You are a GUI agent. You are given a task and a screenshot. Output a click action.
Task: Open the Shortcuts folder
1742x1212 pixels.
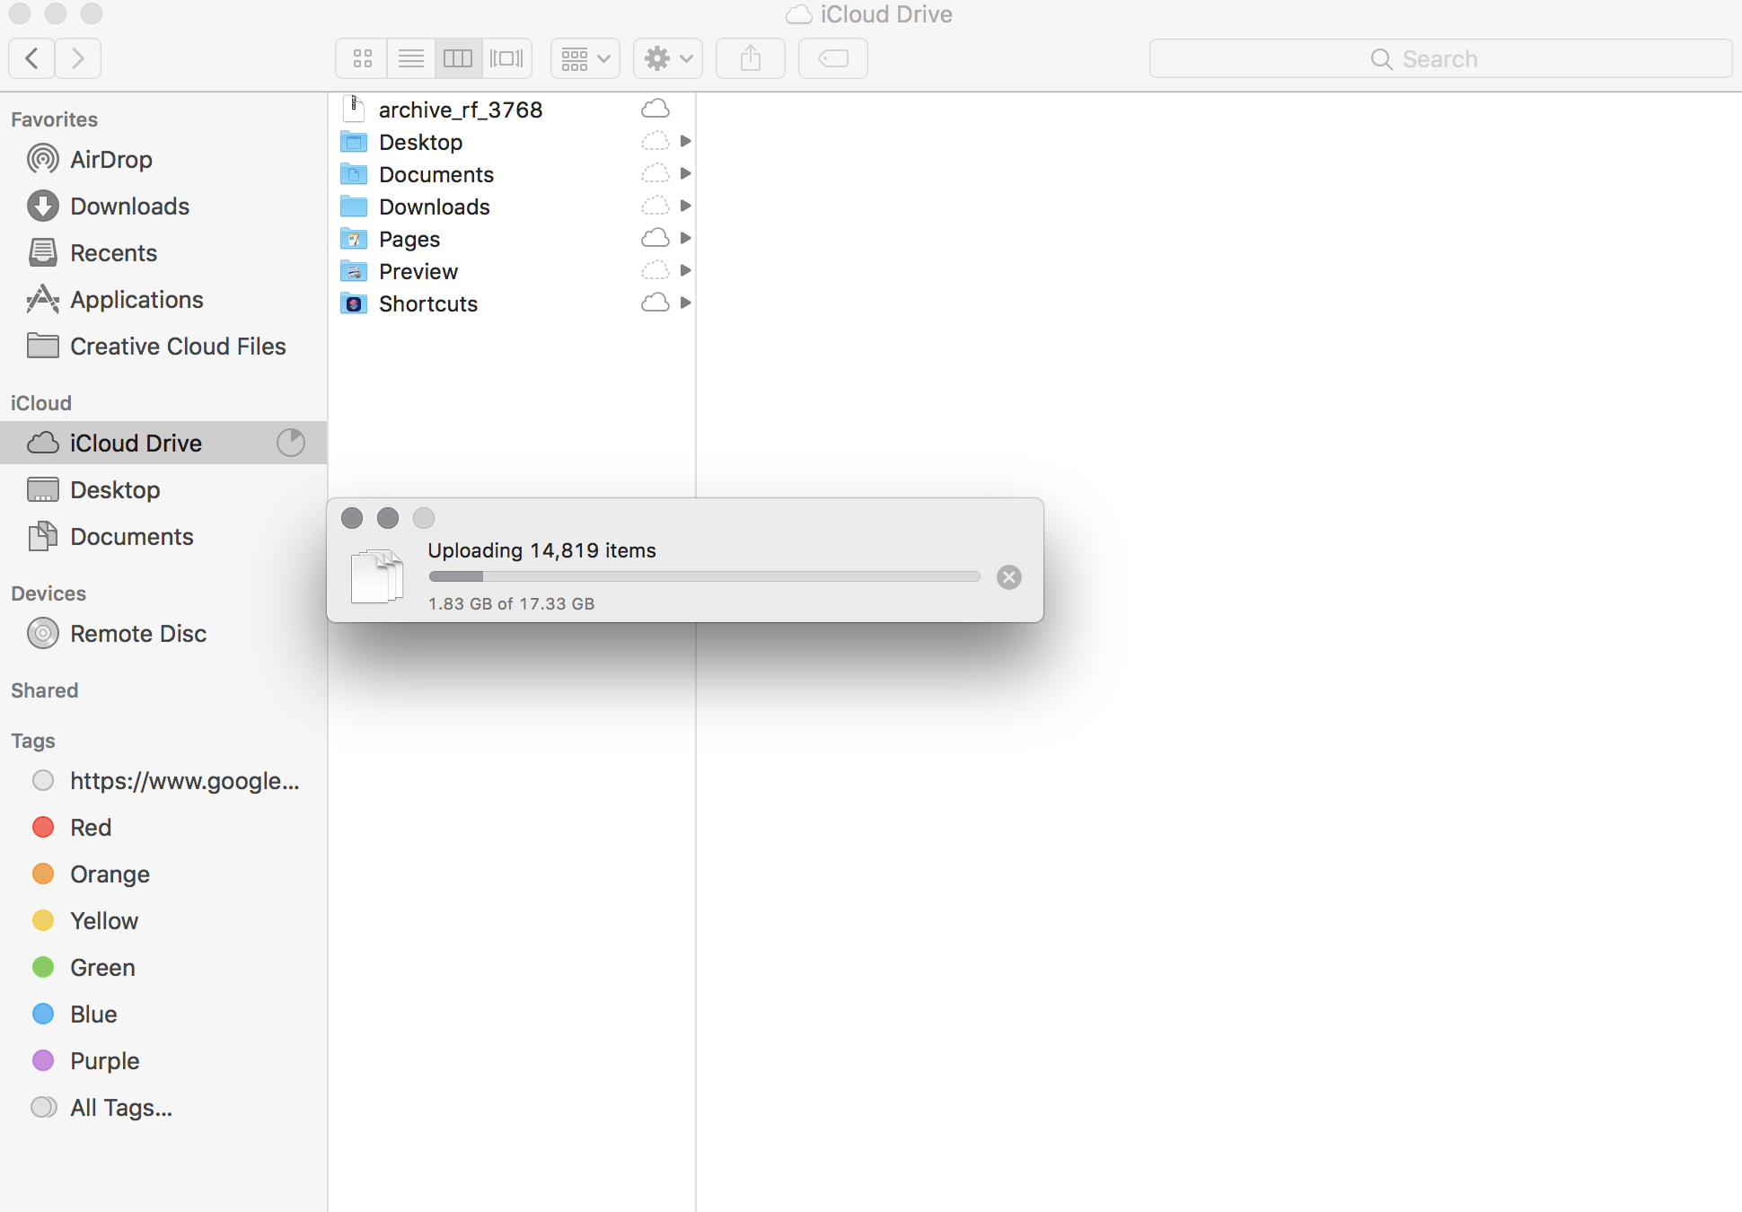point(427,303)
